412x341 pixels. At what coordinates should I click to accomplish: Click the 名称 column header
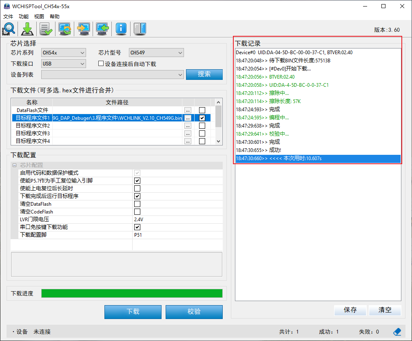point(32,102)
